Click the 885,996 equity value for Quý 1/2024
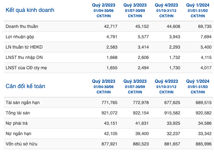The image size is (214, 152). click(x=204, y=144)
